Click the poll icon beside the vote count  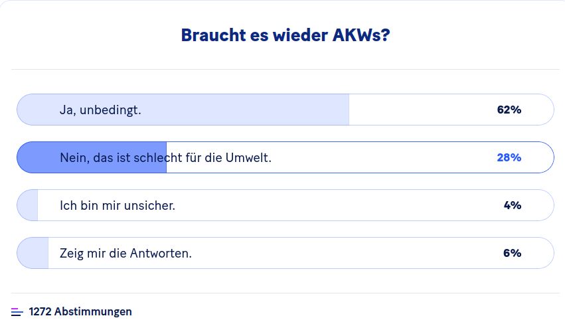(17, 311)
